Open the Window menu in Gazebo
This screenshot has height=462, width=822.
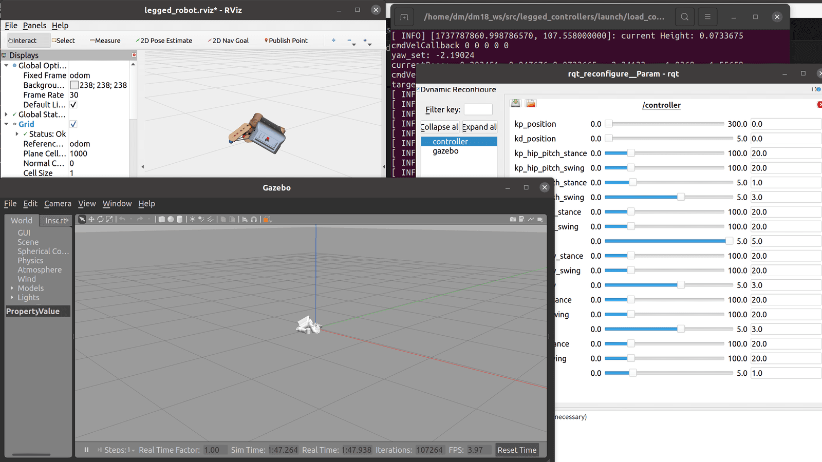tap(117, 204)
